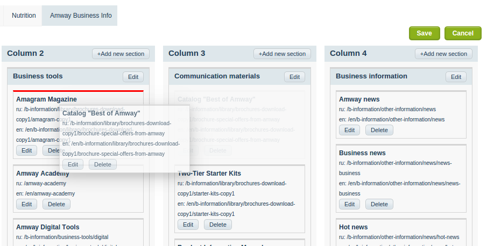Click 'ru: /b-information/other-information/news' path
The image size is (487, 246).
click(387, 110)
